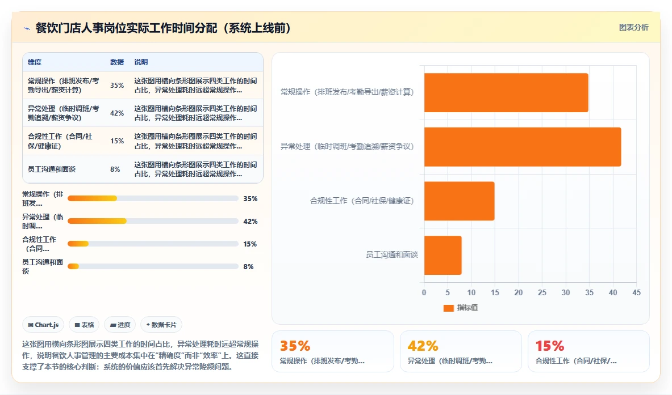Click the 表格 tag chip
672x395 pixels.
[84, 325]
